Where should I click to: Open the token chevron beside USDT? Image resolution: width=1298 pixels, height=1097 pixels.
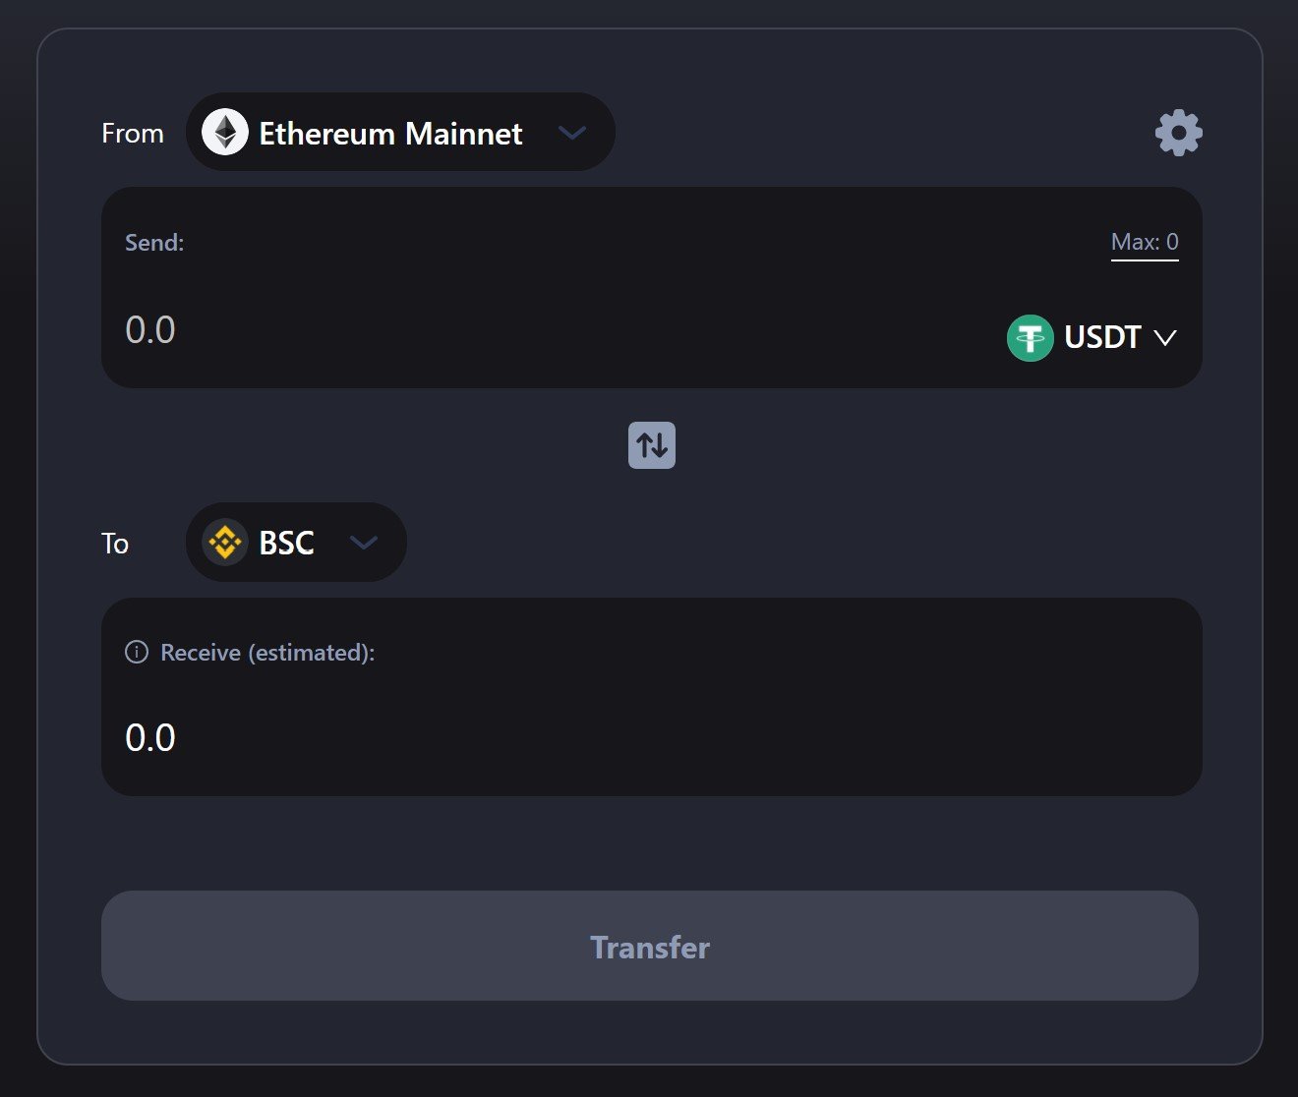coord(1165,338)
